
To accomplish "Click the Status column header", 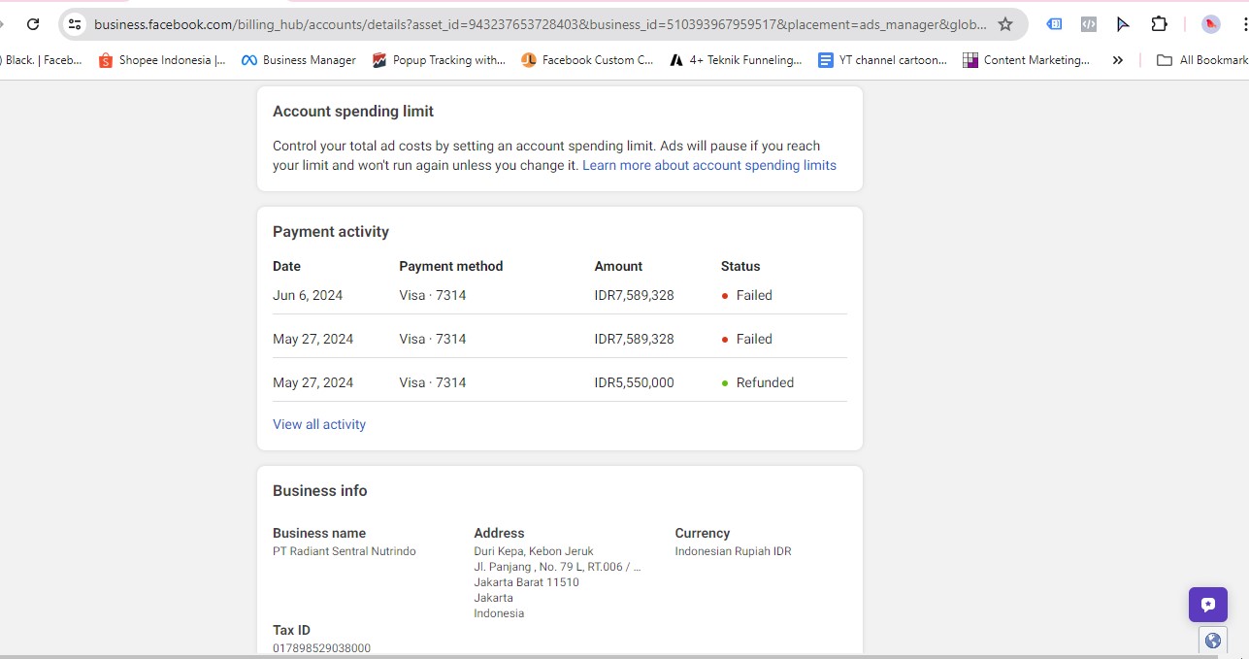I will [740, 266].
